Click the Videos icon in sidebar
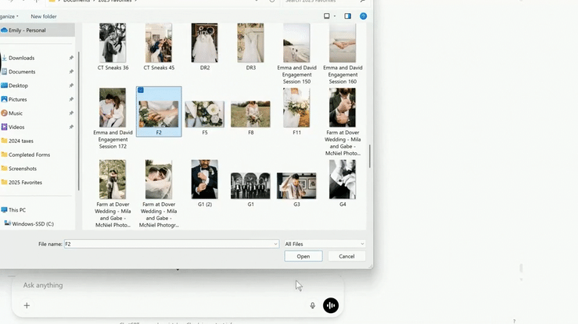578x324 pixels. (4, 127)
